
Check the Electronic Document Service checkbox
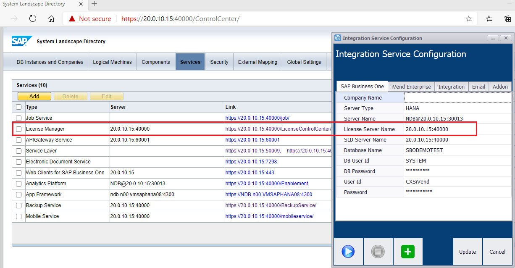point(18,162)
